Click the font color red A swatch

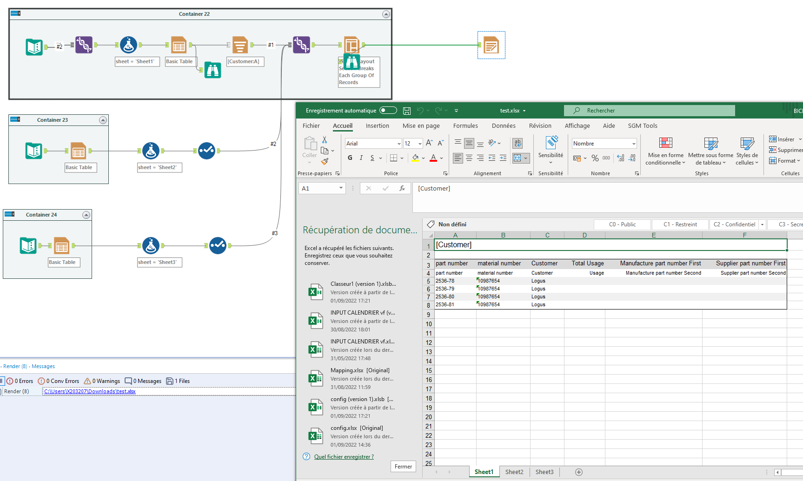click(x=433, y=158)
